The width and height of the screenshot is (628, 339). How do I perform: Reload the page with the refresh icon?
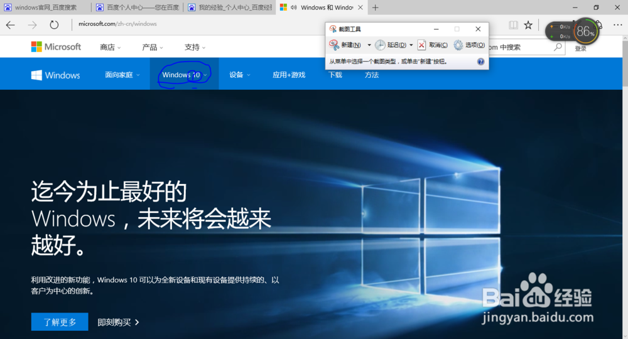point(54,25)
